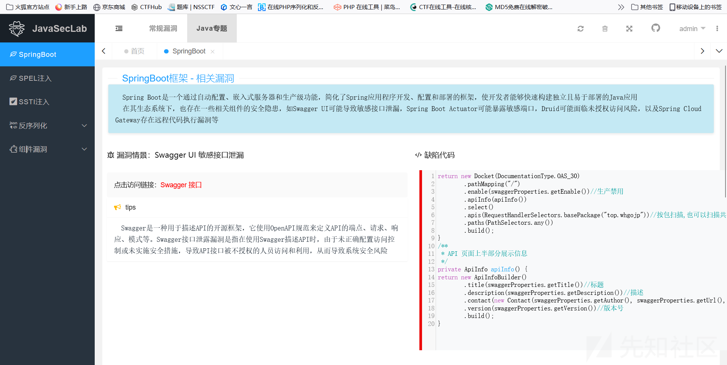Click the megaphone icon beside tips
This screenshot has height=365, width=727.
pyautogui.click(x=117, y=207)
